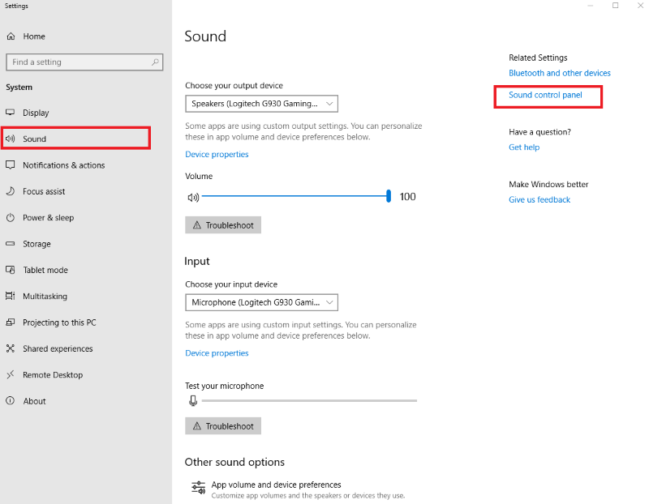Click the Sound speaker icon in sidebar
Screen dimensions: 649x504
point(11,139)
